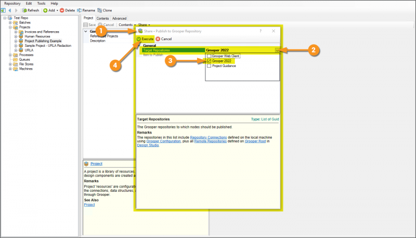The height and width of the screenshot is (238, 416).
Task: Click the Invoices and References project icon
Action: pos(21,32)
